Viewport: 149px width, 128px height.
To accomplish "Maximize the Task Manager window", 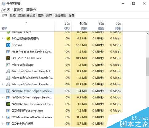I will click(134, 4).
